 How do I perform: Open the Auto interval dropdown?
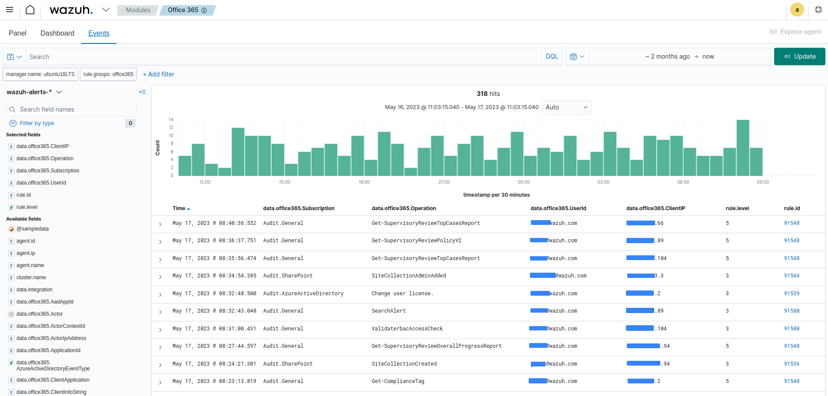(566, 107)
